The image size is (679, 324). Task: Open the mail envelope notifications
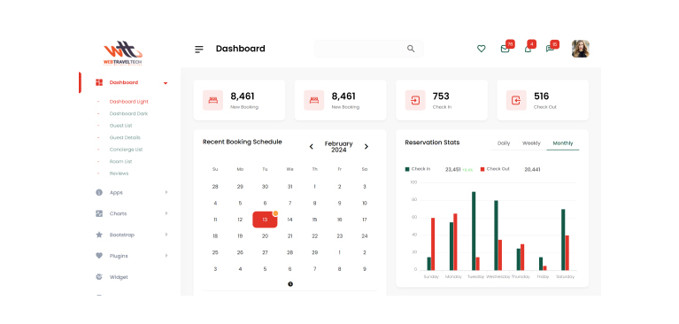(505, 49)
